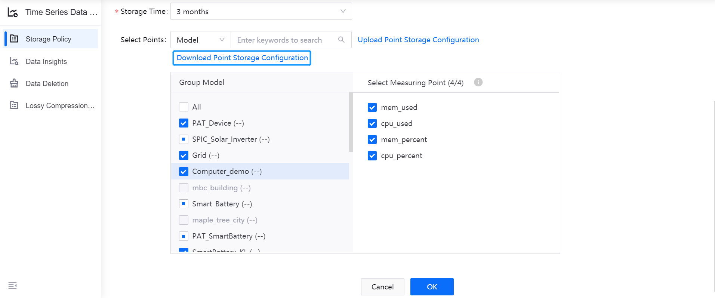Expand the Model type dropdown
The width and height of the screenshot is (715, 298).
(x=201, y=40)
